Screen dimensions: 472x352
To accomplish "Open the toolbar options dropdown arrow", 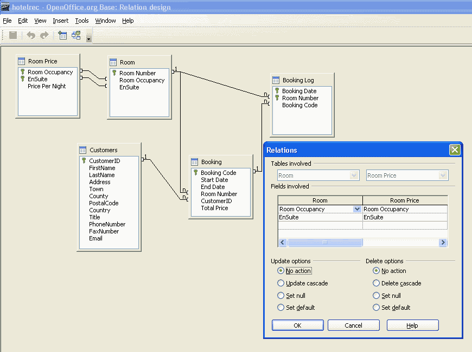I will [x=89, y=38].
